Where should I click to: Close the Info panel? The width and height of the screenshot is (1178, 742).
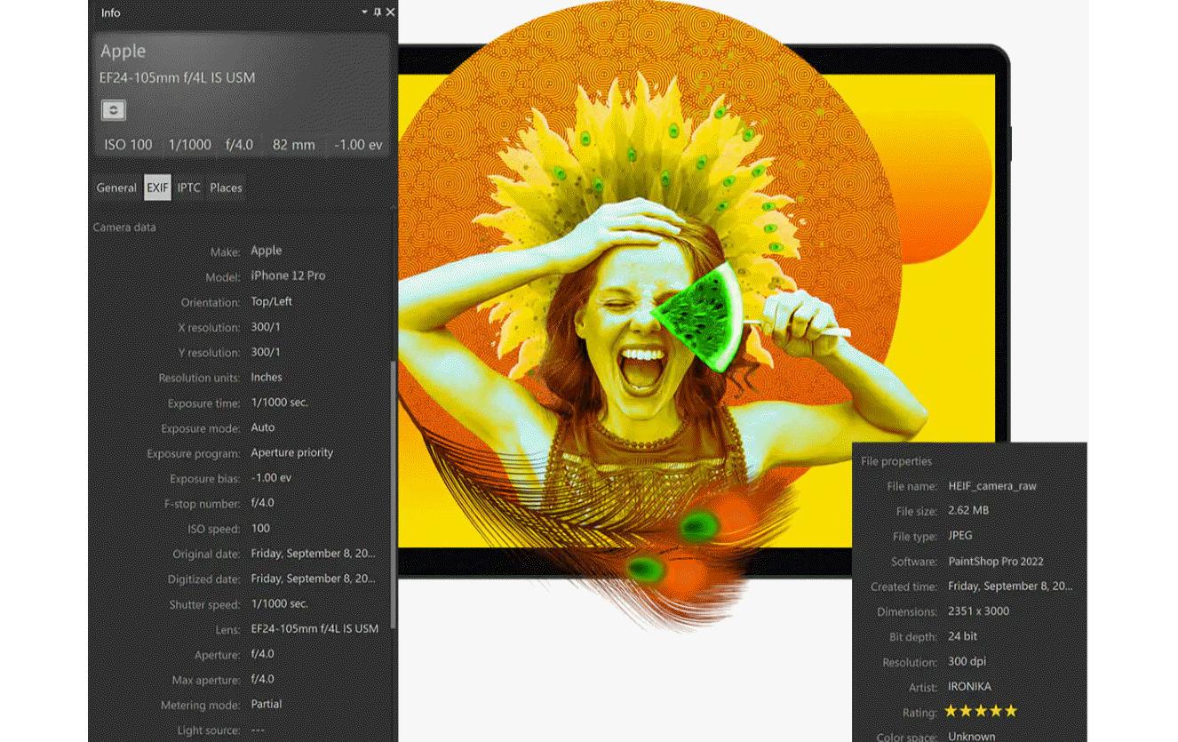pyautogui.click(x=390, y=12)
